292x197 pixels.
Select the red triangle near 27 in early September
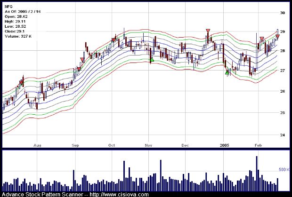pos(79,69)
